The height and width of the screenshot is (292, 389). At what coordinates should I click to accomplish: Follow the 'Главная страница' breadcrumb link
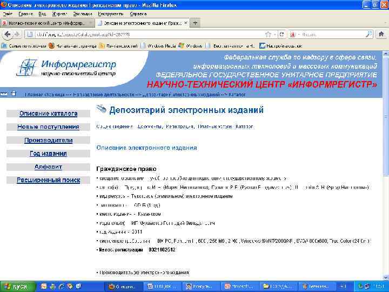point(45,95)
